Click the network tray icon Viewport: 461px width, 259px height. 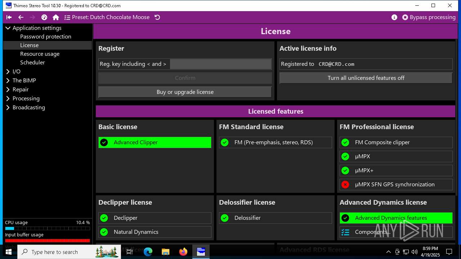[406, 252]
